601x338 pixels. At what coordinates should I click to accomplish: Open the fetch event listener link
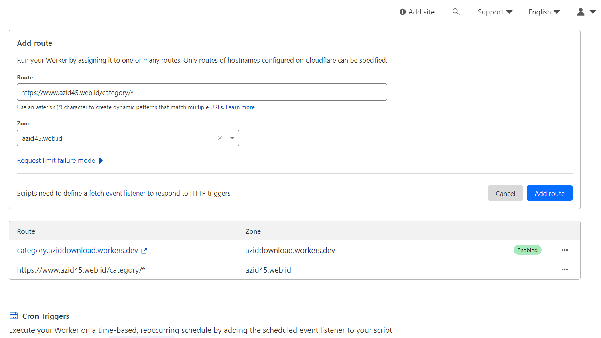coord(117,193)
